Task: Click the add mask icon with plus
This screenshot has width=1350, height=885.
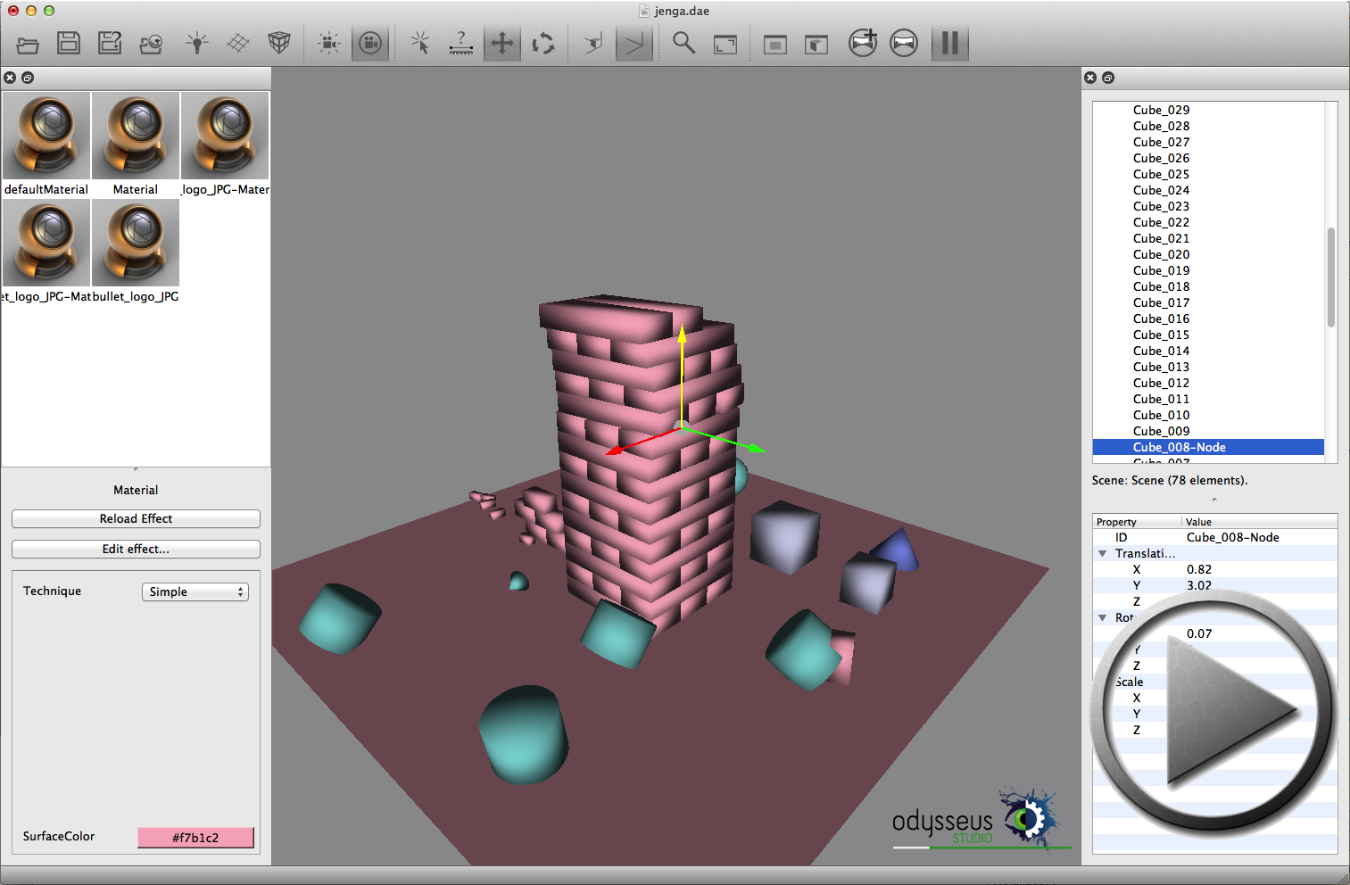Action: (863, 43)
